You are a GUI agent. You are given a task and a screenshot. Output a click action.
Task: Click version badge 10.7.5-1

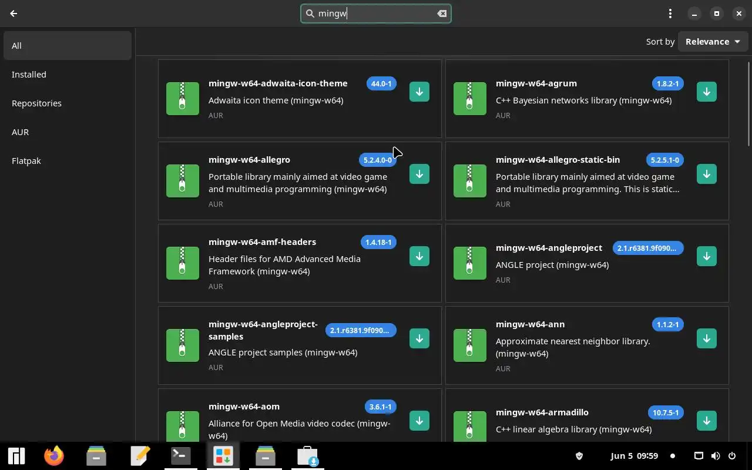point(666,413)
